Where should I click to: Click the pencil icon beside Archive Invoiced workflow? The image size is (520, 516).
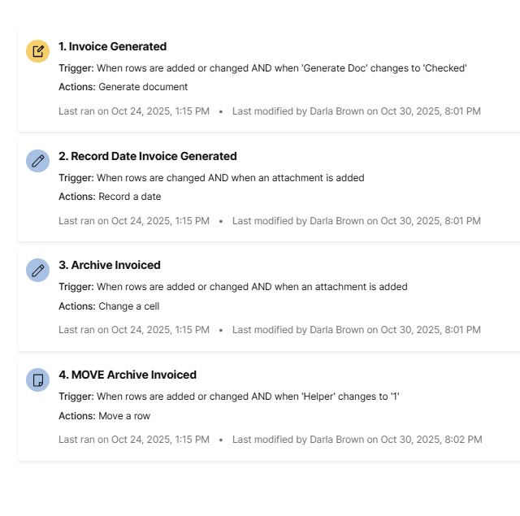click(37, 270)
